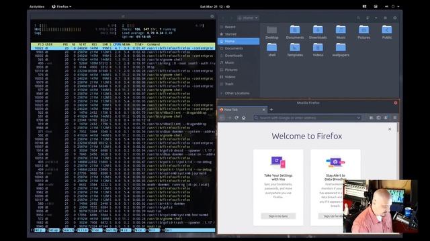The width and height of the screenshot is (430, 241).
Task: Show Firefox sidebars icon
Action: 378,118
